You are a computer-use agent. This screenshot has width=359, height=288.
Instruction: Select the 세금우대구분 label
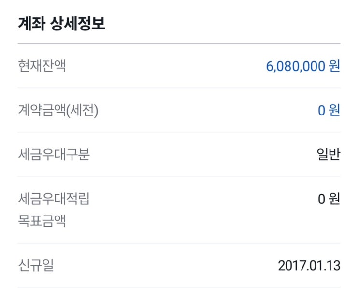click(x=54, y=155)
